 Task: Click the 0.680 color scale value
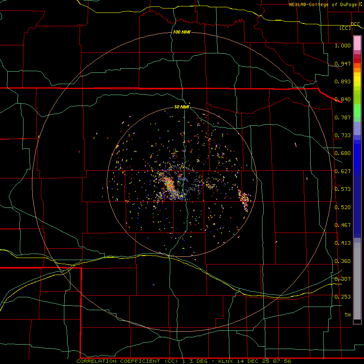(x=343, y=153)
